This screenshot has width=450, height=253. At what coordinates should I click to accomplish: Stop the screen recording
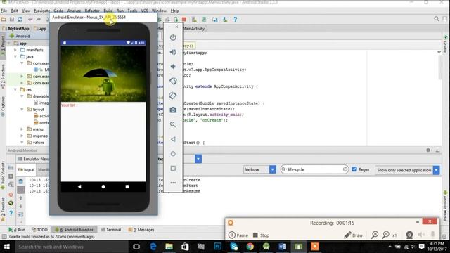(x=261, y=235)
